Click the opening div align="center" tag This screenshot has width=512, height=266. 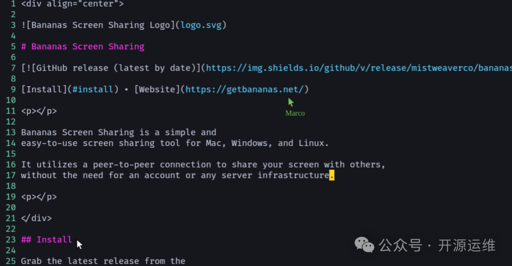[72, 4]
